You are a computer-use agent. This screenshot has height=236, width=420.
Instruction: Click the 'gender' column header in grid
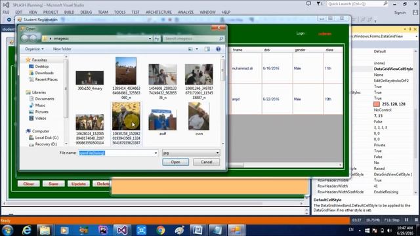[x=308, y=50]
